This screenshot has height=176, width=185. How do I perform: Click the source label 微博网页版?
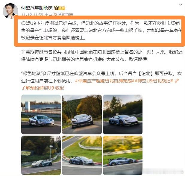63,15
